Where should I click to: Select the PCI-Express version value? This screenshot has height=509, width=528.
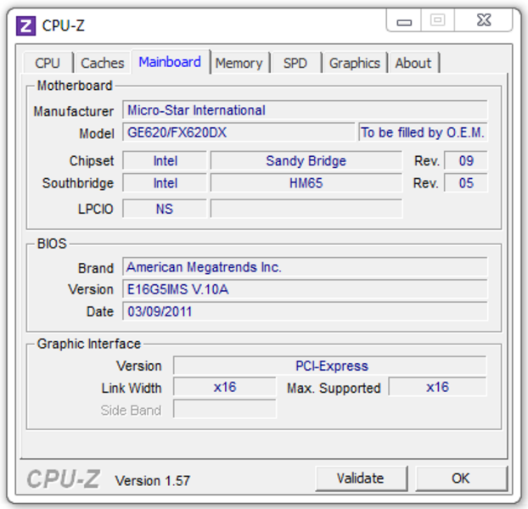pyautogui.click(x=330, y=366)
